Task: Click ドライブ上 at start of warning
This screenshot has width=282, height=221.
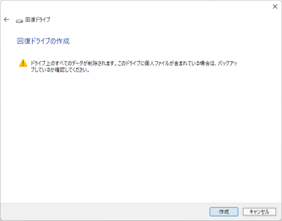Action: 40,64
